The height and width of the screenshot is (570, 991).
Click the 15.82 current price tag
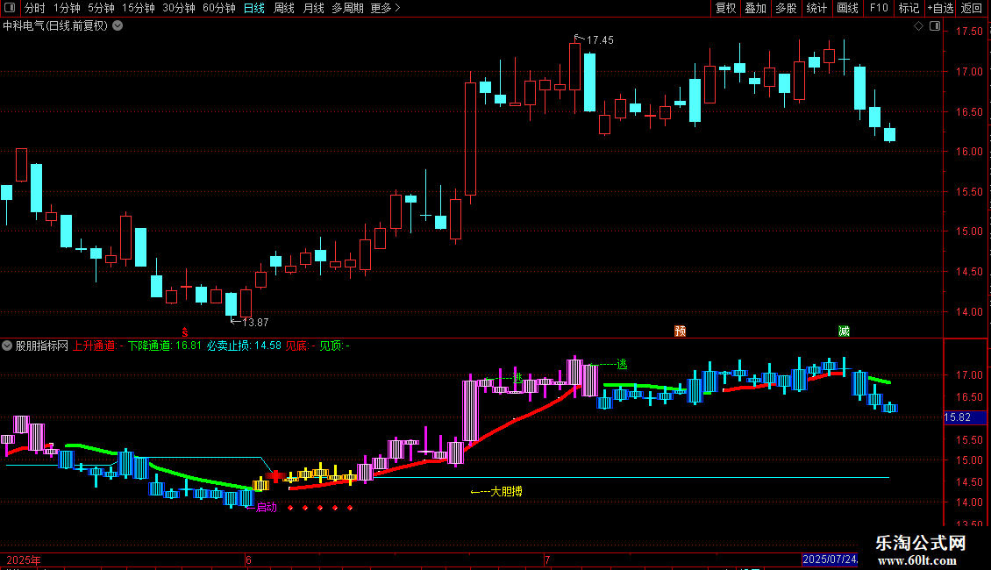[x=958, y=417]
